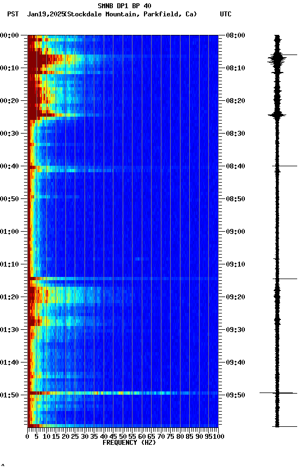Viewport: 301px width, 471px height.
Task: Click the PST time label "01:20"
Action: [x=9, y=297]
